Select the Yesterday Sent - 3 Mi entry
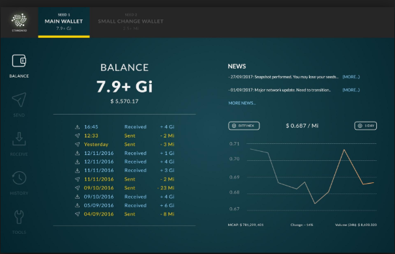The image size is (395, 254). tap(96, 144)
